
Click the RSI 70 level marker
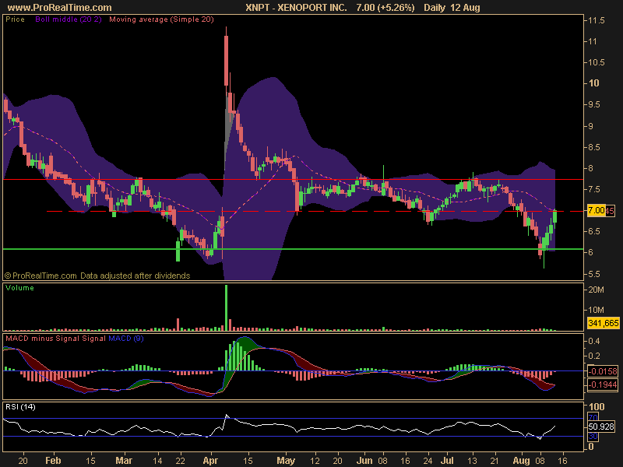click(x=593, y=417)
